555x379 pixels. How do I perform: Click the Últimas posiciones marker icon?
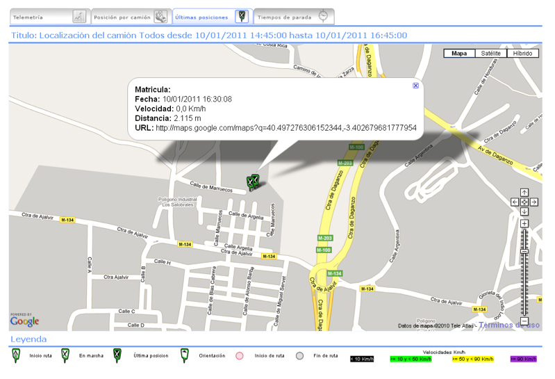(242, 16)
